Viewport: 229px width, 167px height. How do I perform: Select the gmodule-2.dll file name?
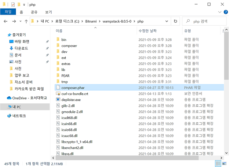[72, 112]
